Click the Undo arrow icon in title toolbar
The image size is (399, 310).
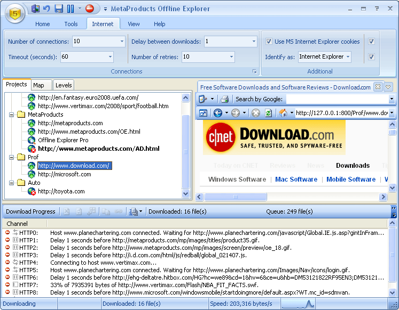47,9
